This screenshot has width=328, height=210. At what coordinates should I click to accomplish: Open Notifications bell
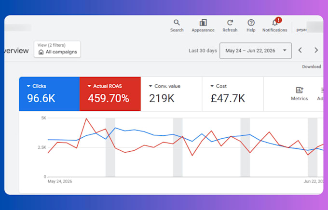point(274,26)
